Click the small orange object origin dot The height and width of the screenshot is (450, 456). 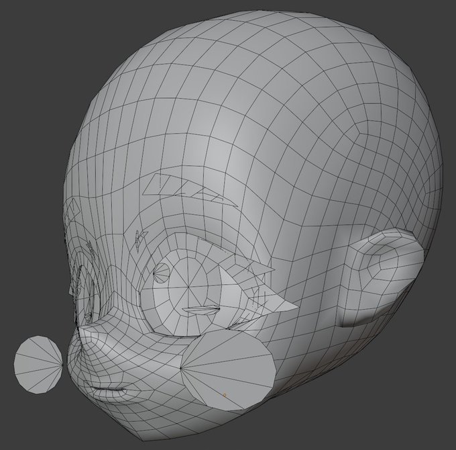[x=225, y=395]
